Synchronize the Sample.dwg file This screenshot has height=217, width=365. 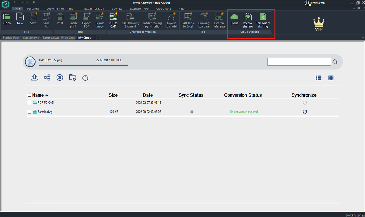304,112
